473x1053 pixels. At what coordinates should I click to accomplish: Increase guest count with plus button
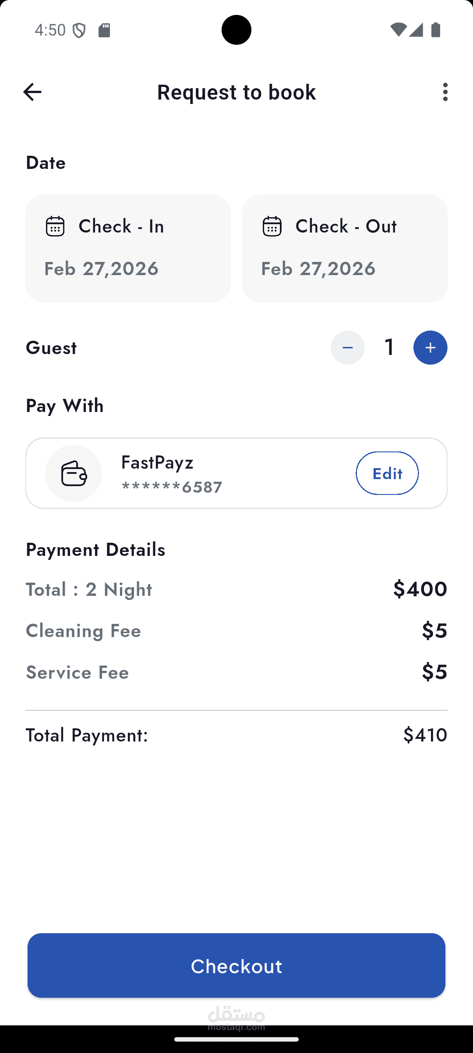click(x=430, y=347)
